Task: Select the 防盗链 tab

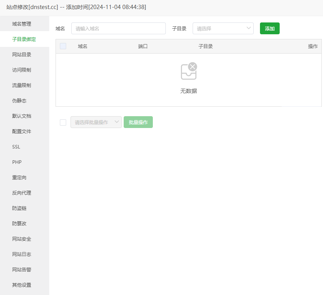Action: click(x=19, y=208)
